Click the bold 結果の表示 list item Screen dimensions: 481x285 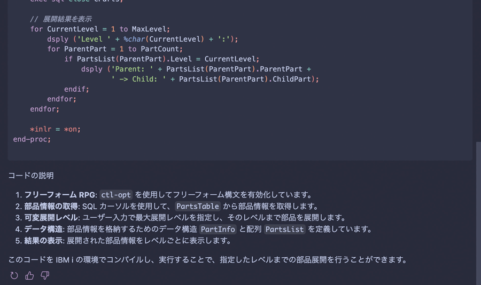(43, 241)
